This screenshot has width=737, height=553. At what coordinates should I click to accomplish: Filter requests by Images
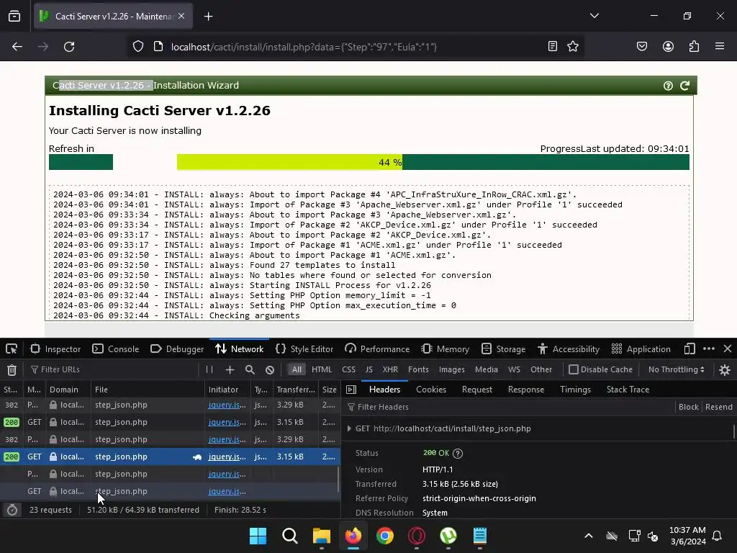point(452,369)
